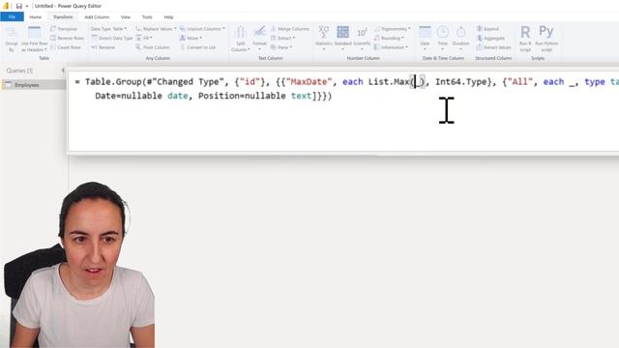The width and height of the screenshot is (619, 348).
Task: Click Convert to List
Action: [x=197, y=47]
